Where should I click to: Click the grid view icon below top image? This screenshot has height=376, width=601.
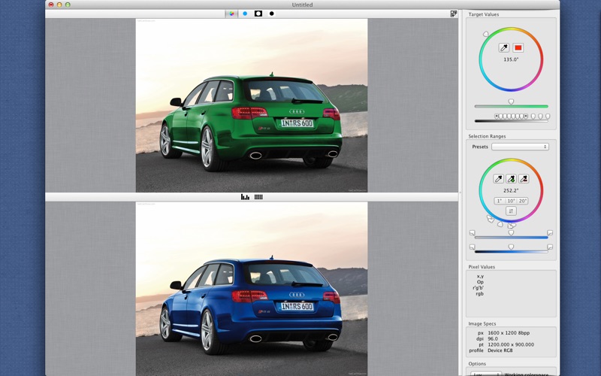[258, 197]
